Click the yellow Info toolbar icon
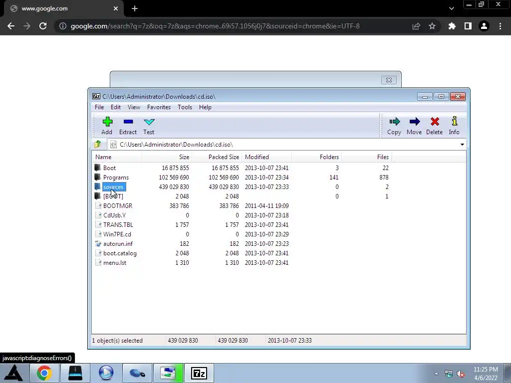The height and width of the screenshot is (383, 511). (x=454, y=121)
